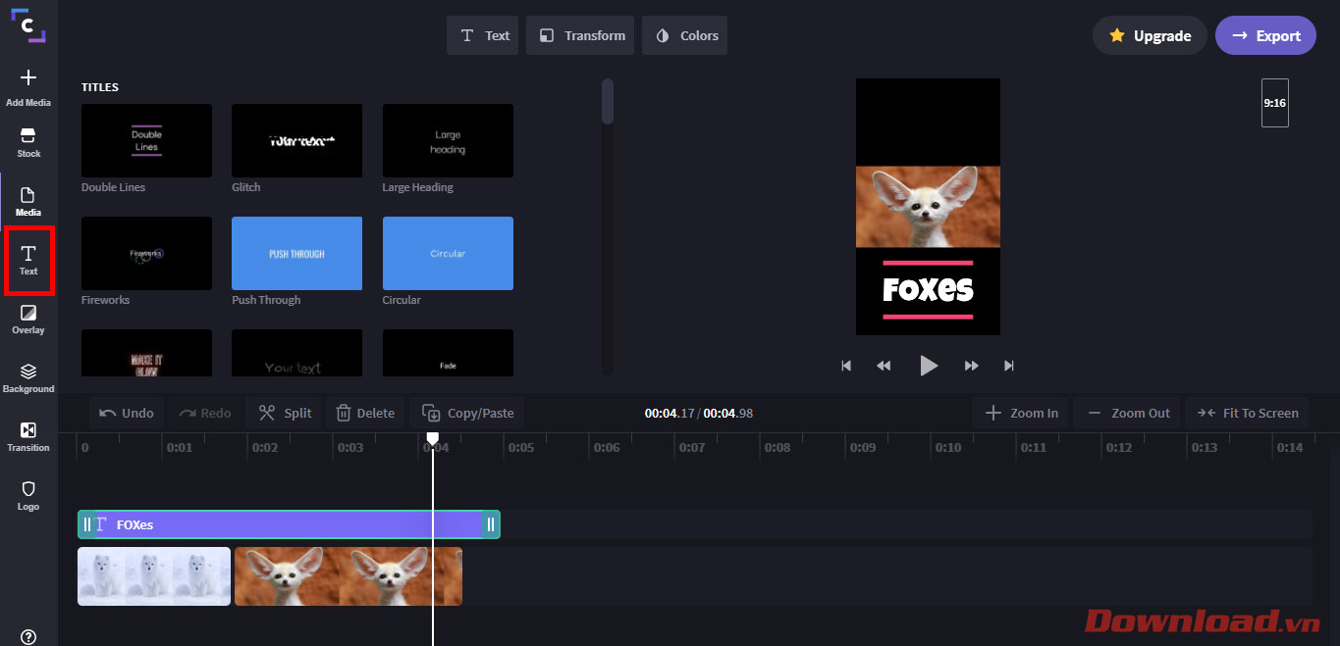Select the Overlay sidebar icon
The width and height of the screenshot is (1340, 646).
(28, 319)
